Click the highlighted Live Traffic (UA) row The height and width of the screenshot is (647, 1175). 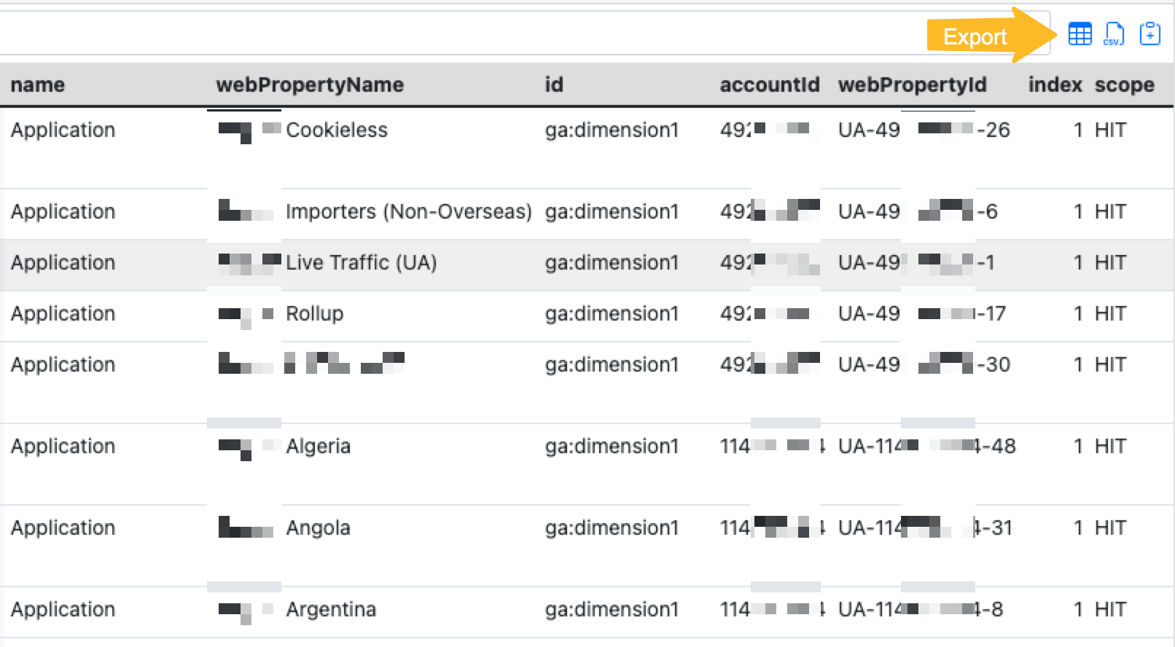(x=360, y=263)
